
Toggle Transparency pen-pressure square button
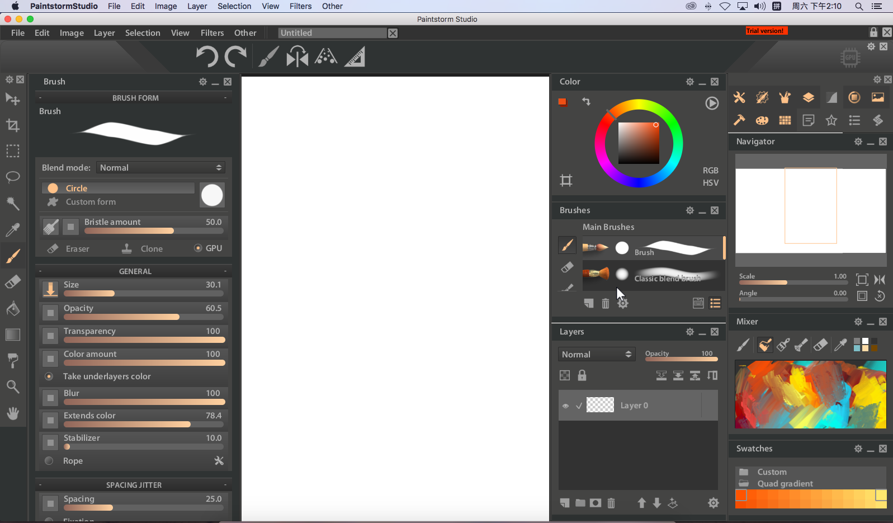pyautogui.click(x=50, y=336)
